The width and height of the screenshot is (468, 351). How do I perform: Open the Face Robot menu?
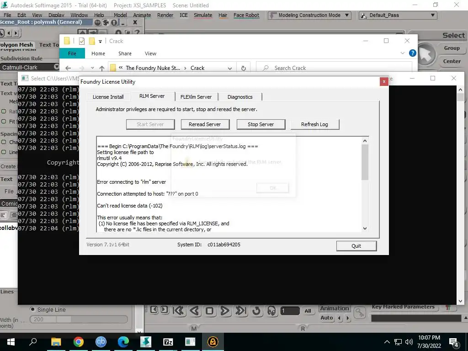(246, 15)
